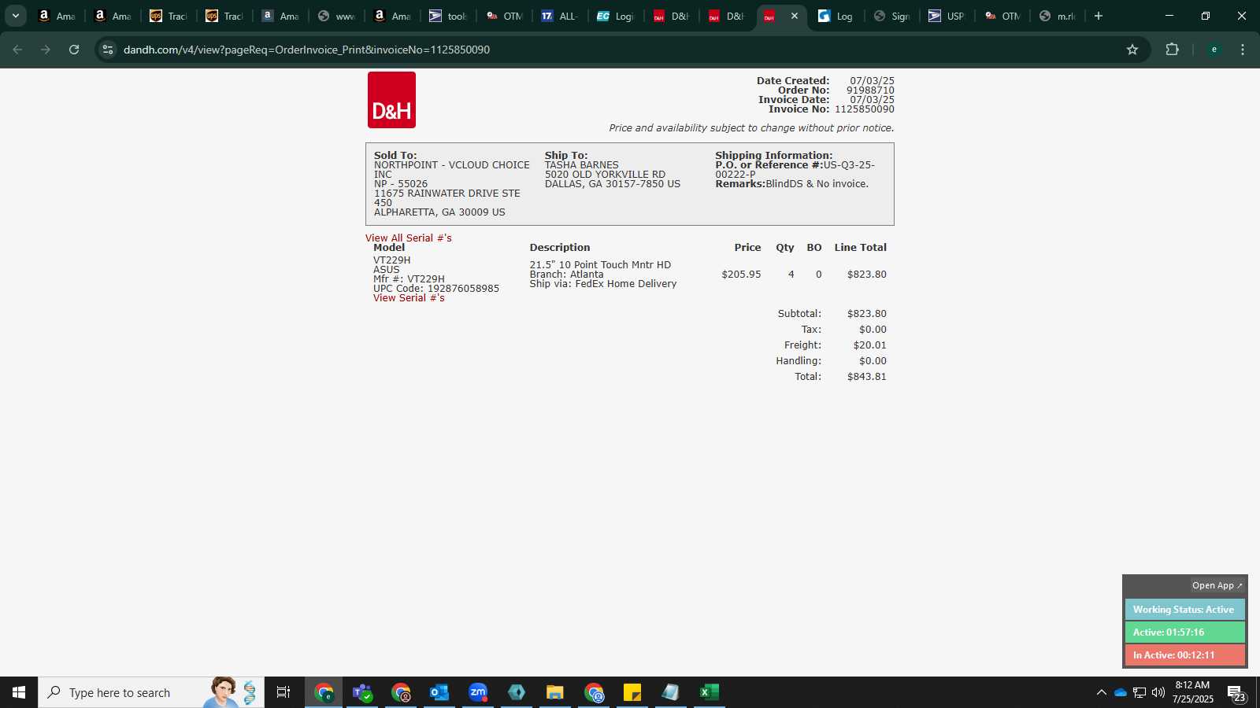The width and height of the screenshot is (1260, 708).
Task: Click the browser forward arrow
Action: point(46,50)
